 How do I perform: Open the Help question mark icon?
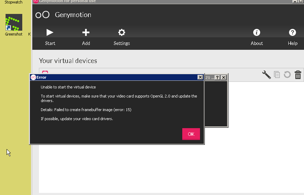pyautogui.click(x=293, y=32)
